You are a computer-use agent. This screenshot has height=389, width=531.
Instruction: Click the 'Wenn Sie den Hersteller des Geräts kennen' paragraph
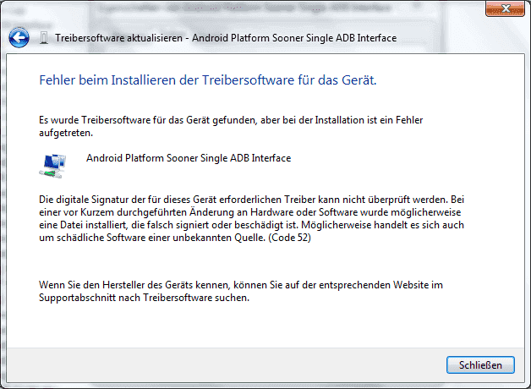241,291
